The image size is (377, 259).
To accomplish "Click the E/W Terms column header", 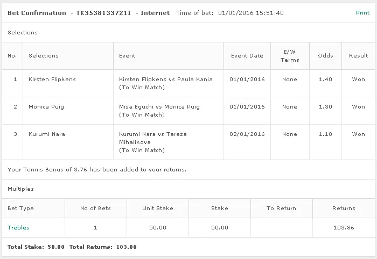I will tap(290, 56).
